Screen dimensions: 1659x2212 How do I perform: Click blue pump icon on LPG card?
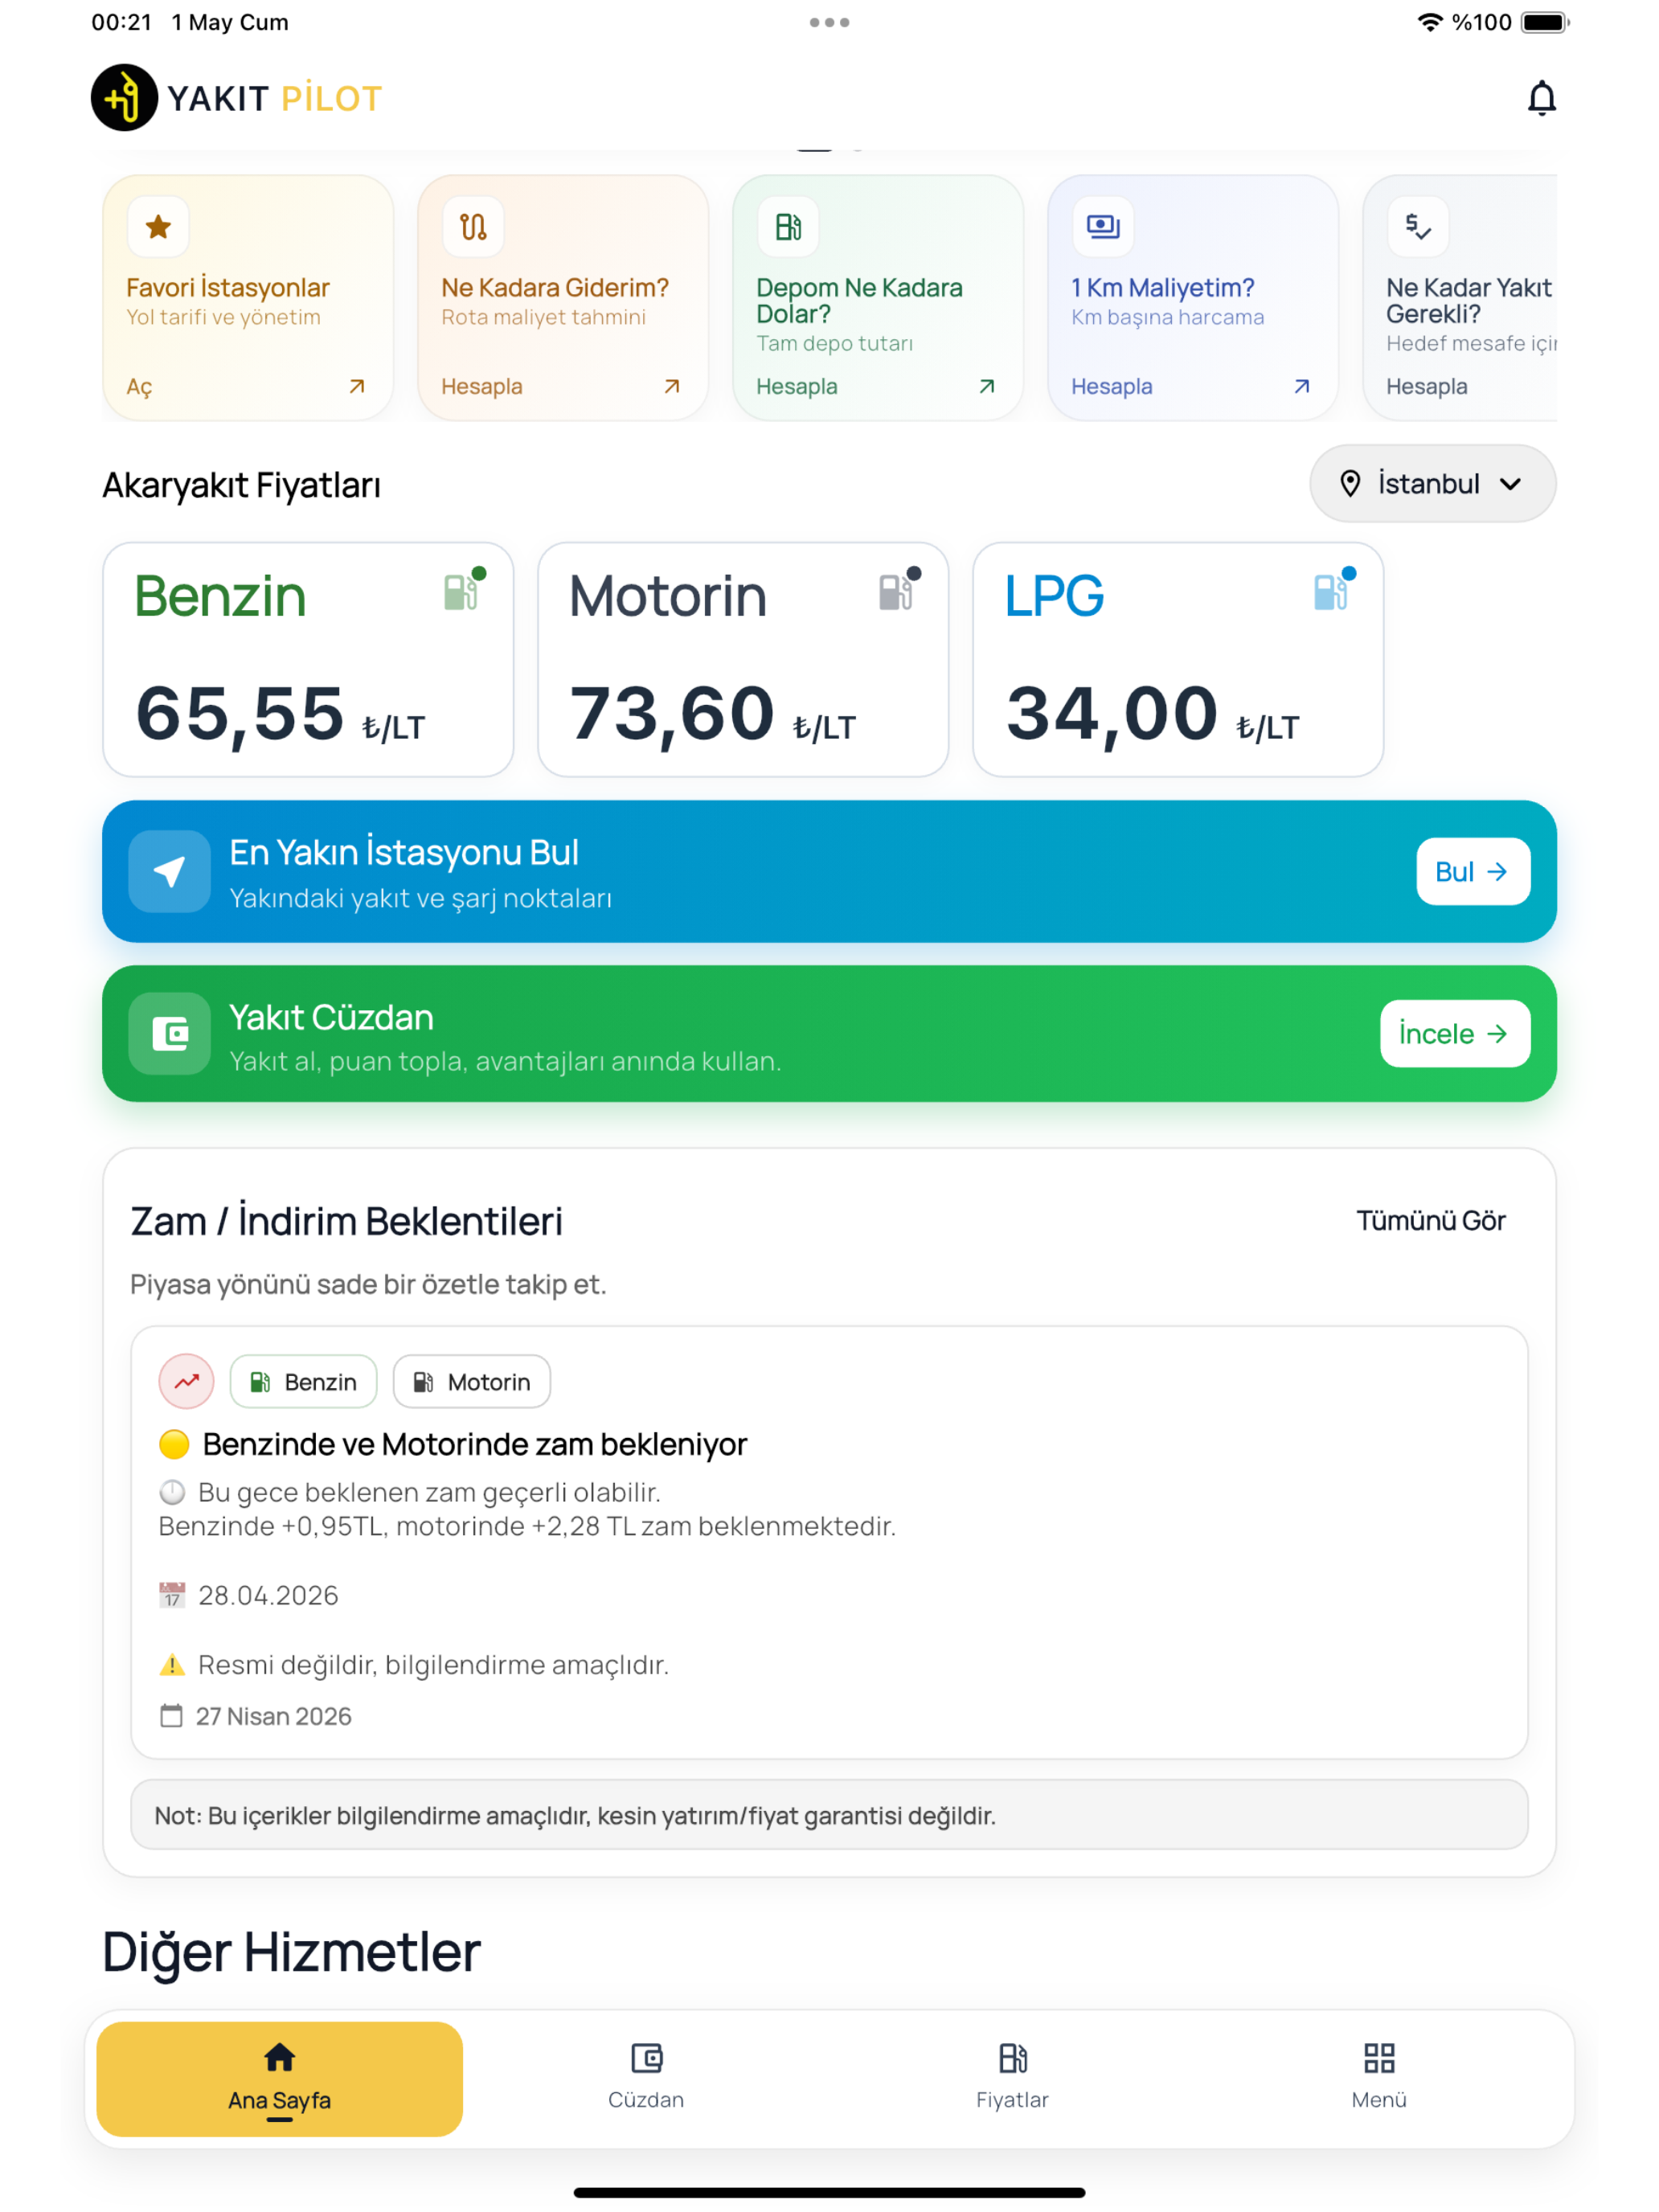[1334, 590]
